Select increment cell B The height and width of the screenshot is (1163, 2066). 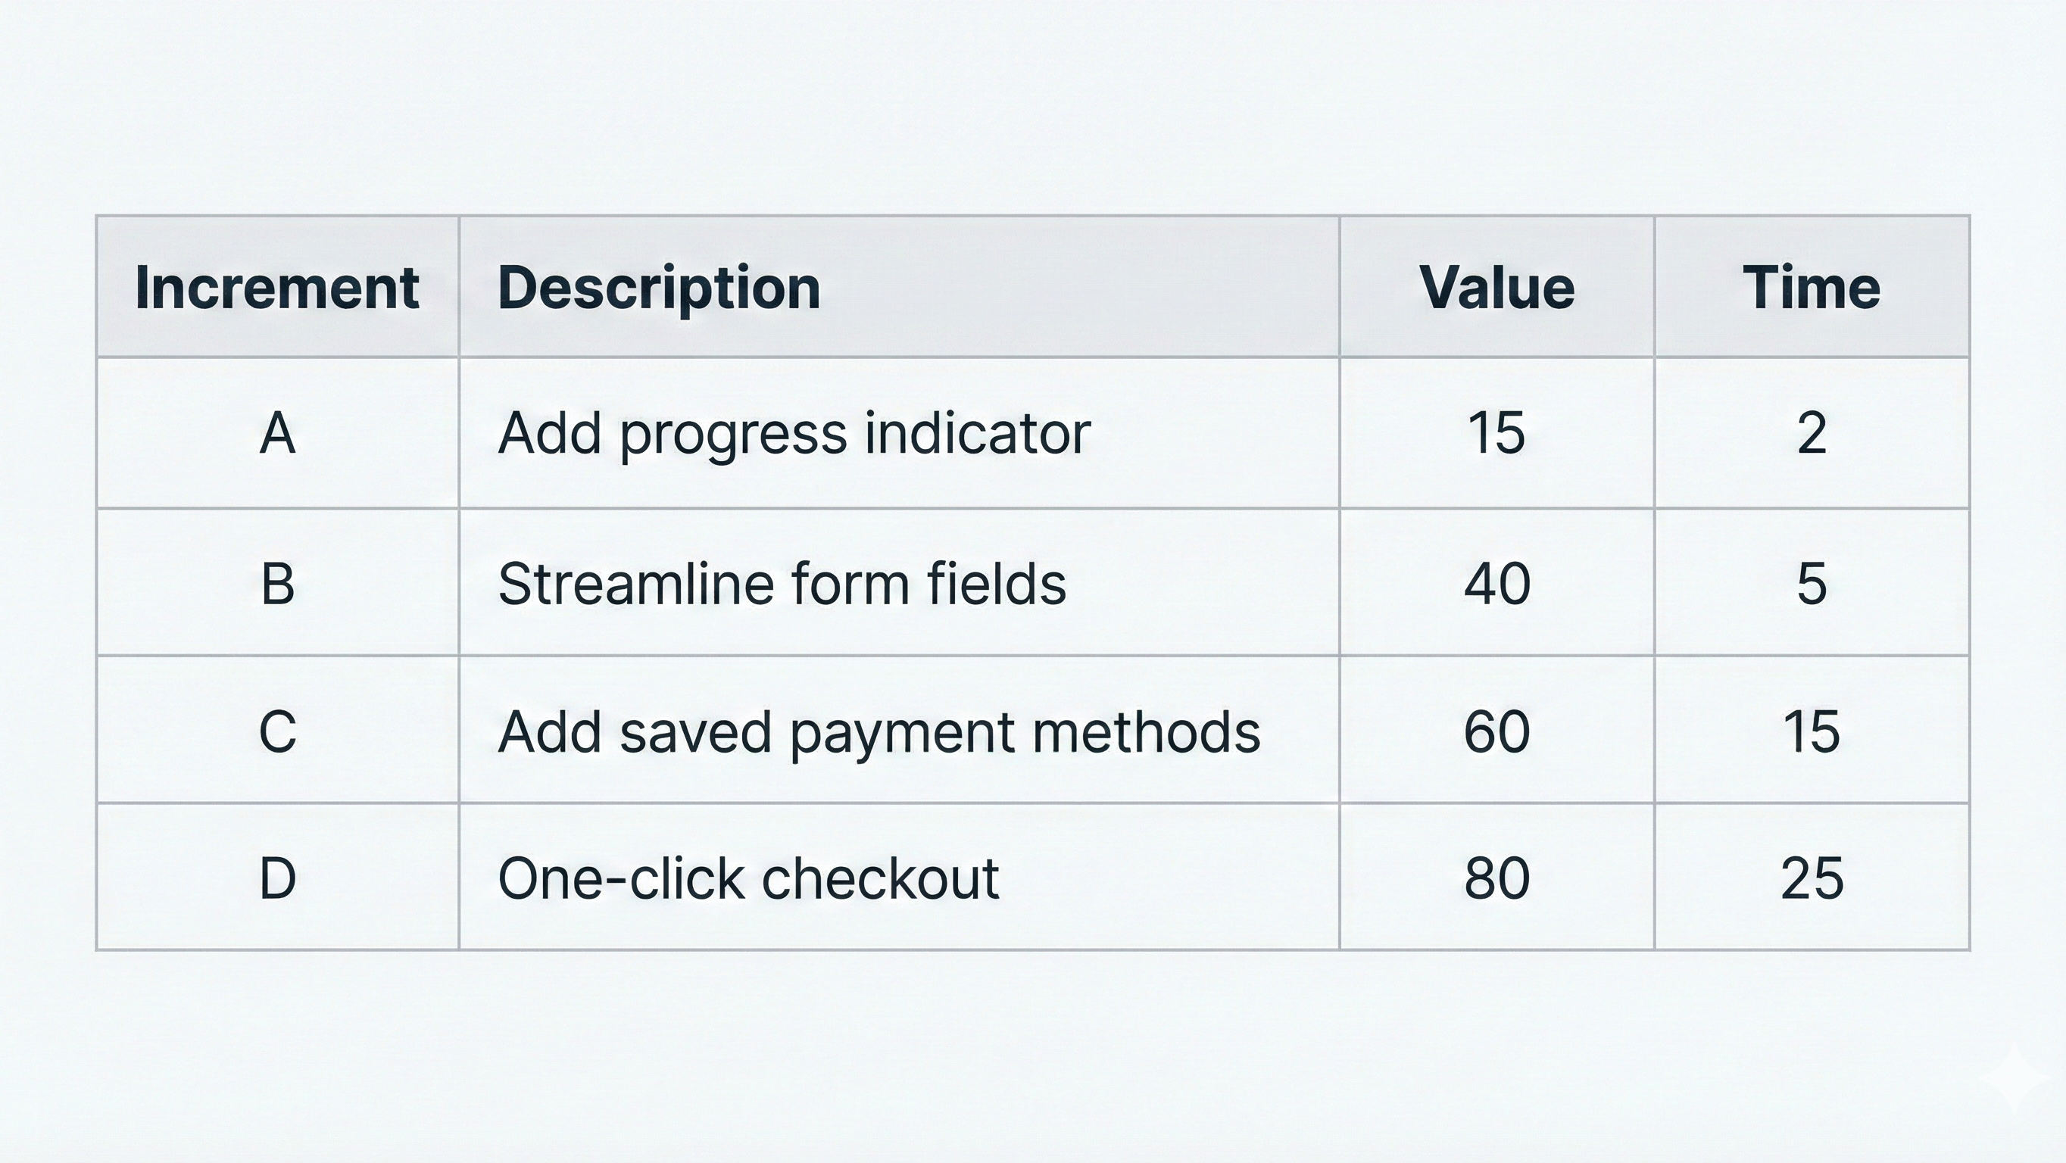[x=277, y=583]
